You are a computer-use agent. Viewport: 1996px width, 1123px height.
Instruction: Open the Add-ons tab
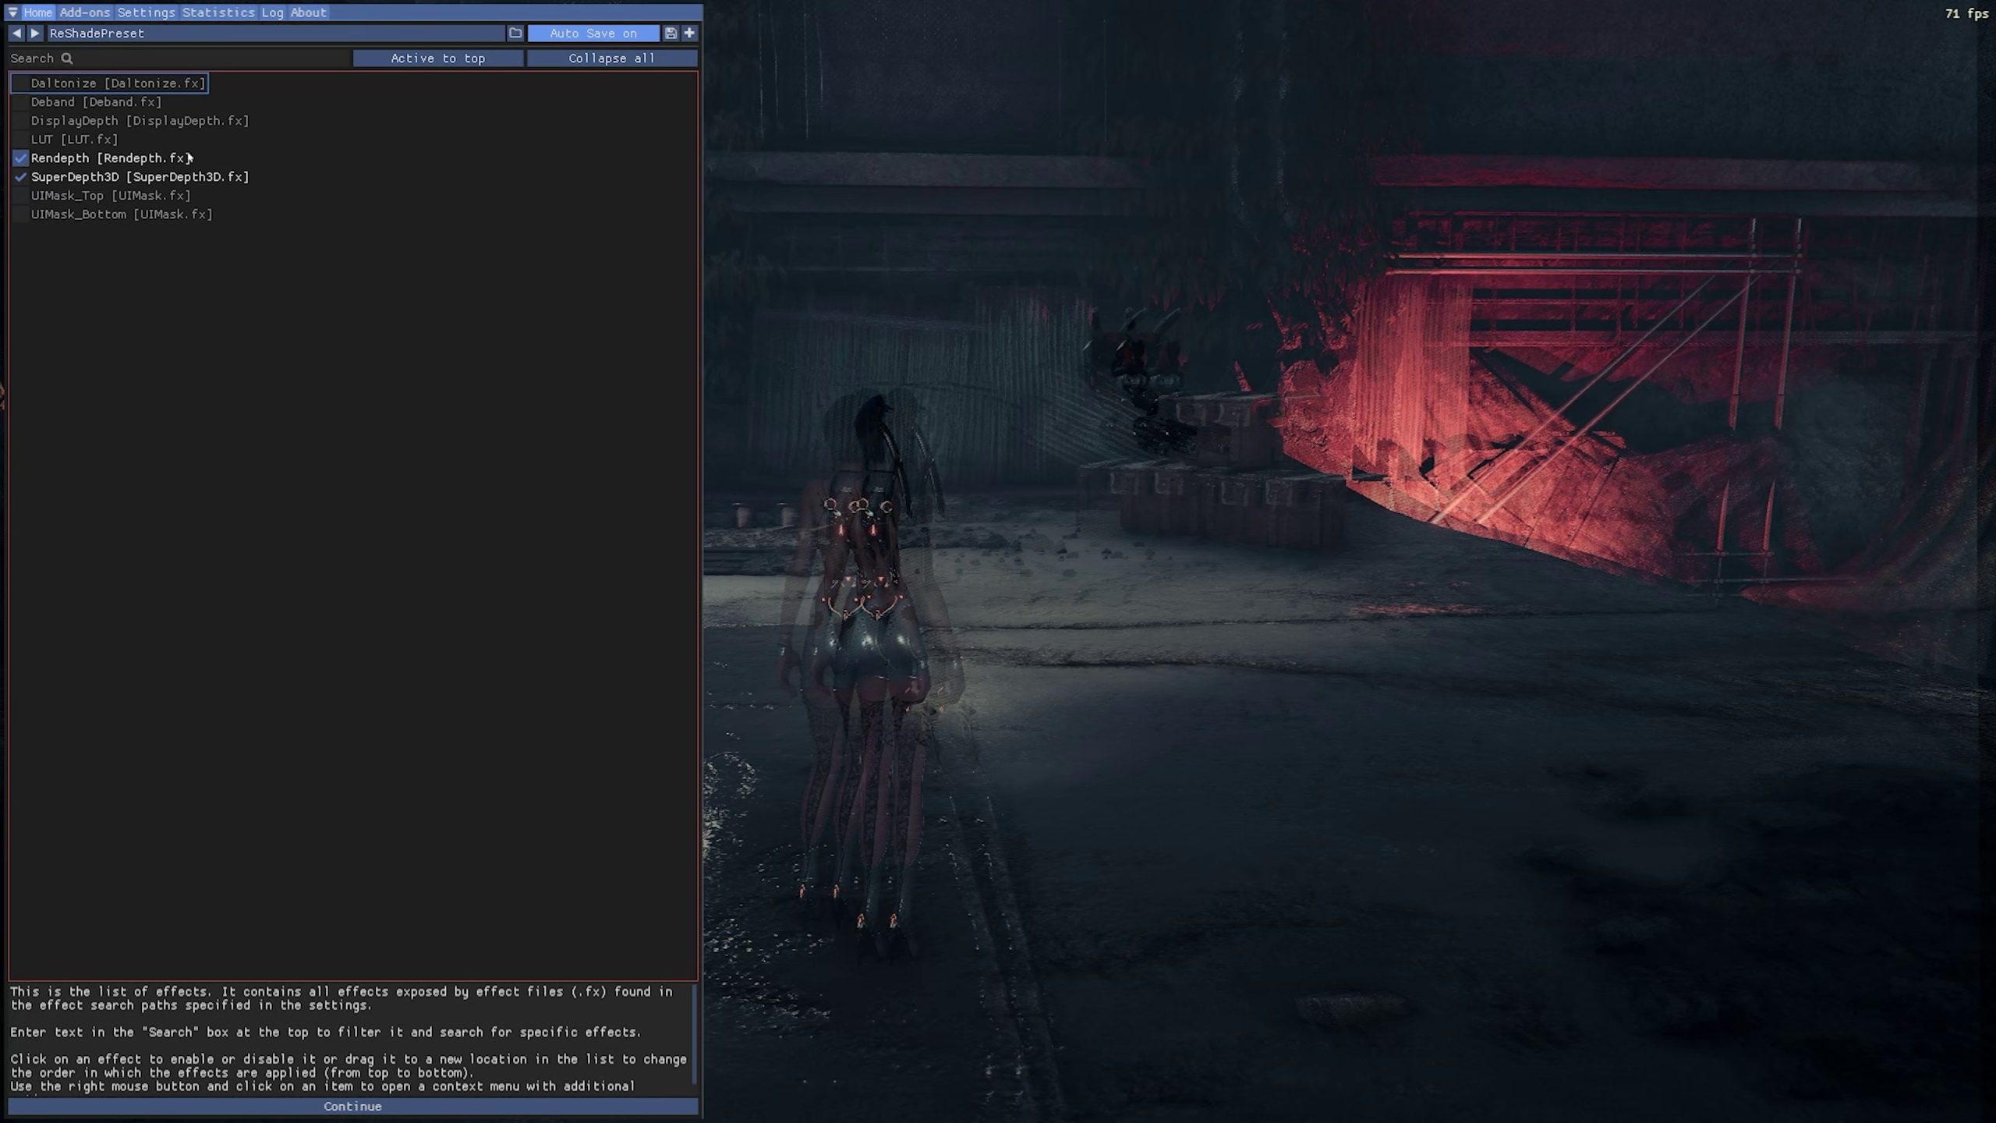85,12
